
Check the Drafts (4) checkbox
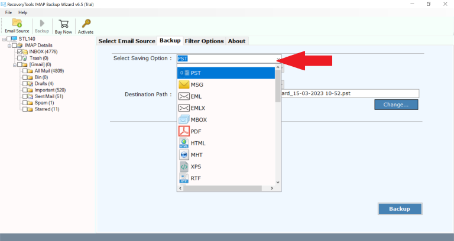[x=25, y=84]
